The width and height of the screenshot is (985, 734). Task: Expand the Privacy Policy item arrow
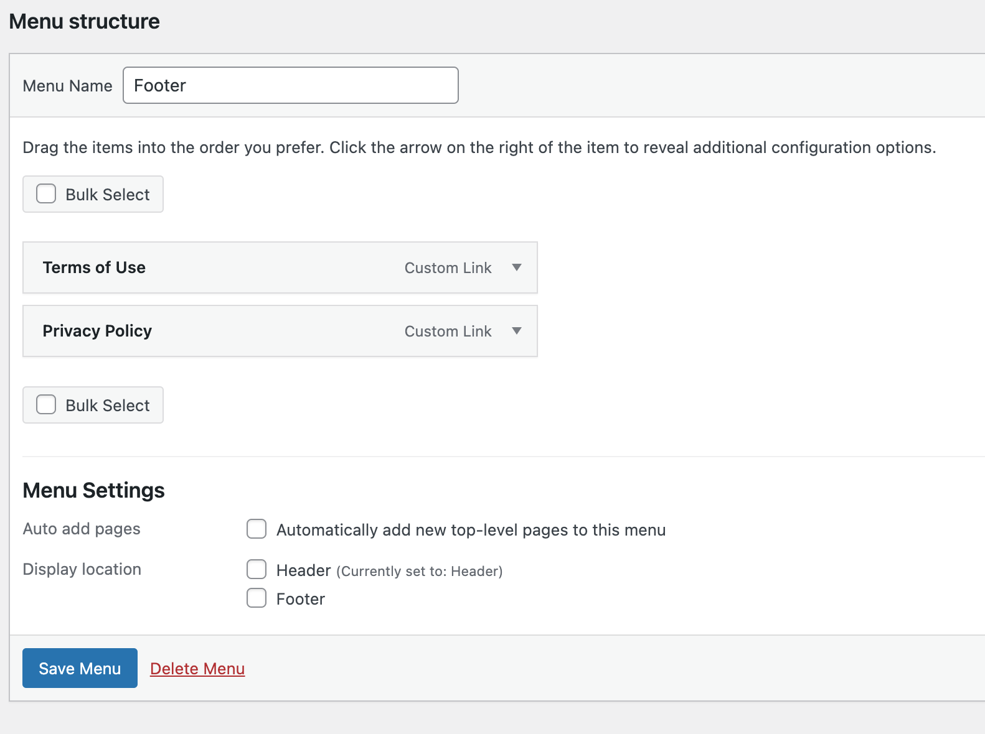(516, 331)
